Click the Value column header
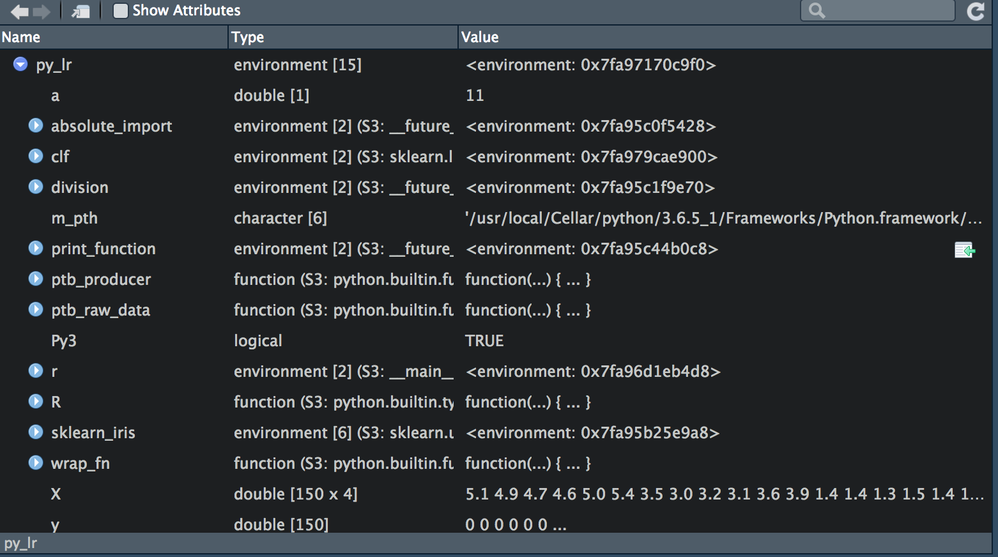This screenshot has width=998, height=557. pyautogui.click(x=725, y=37)
